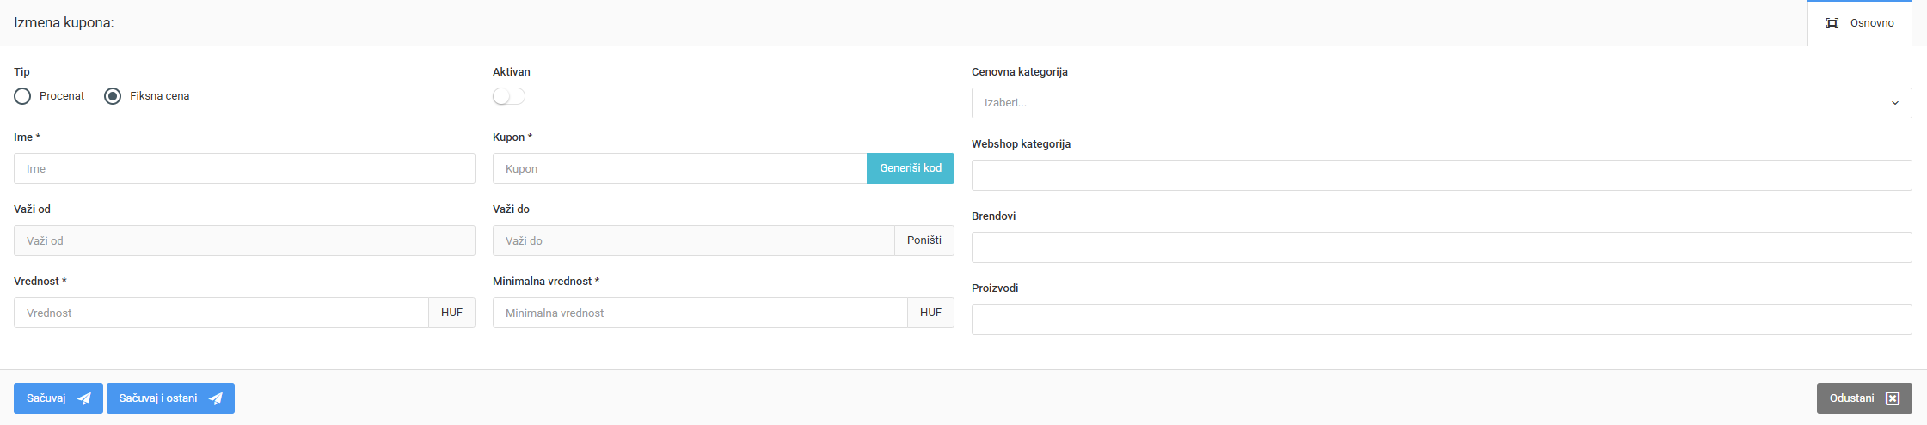Open the Važi od date field
Viewport: 1927px width, 425px height.
[x=244, y=240]
